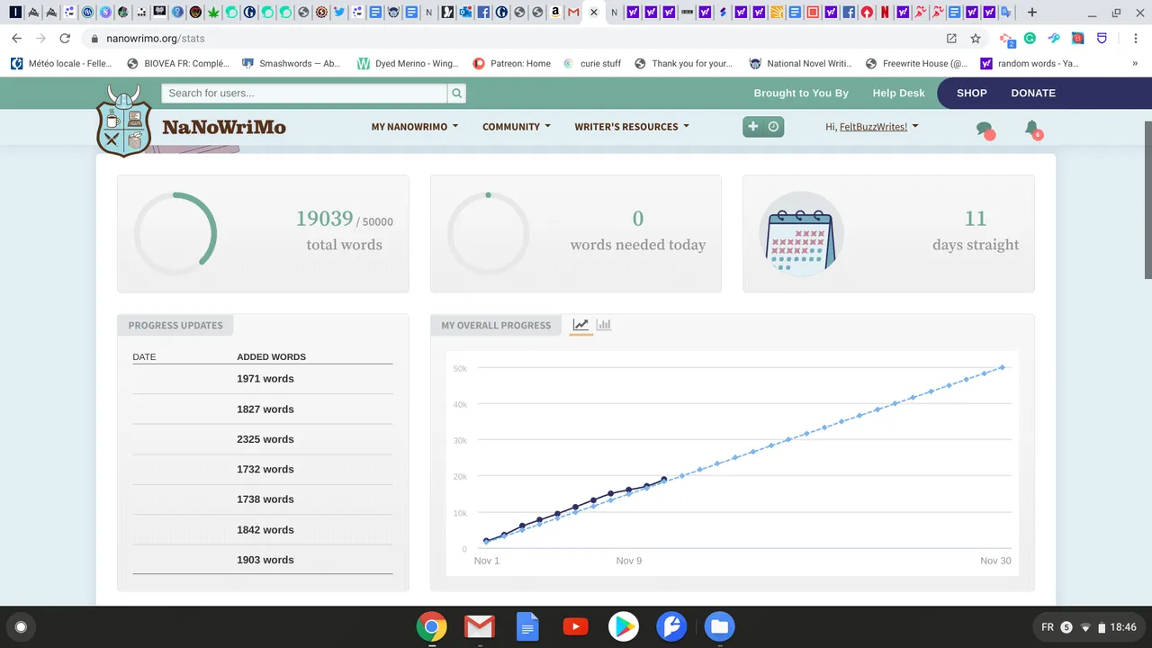Open the FR keyboard language indicator
The image size is (1152, 648).
(1048, 627)
